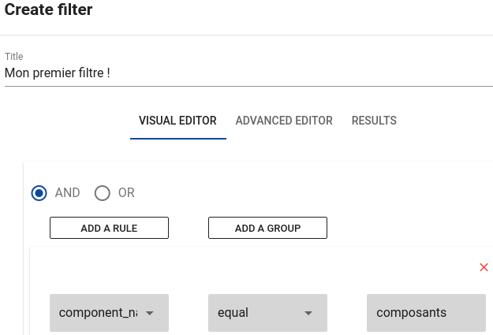Screen dimensions: 493x335
Task: Open the equal operator dropdown
Action: (x=256, y=313)
